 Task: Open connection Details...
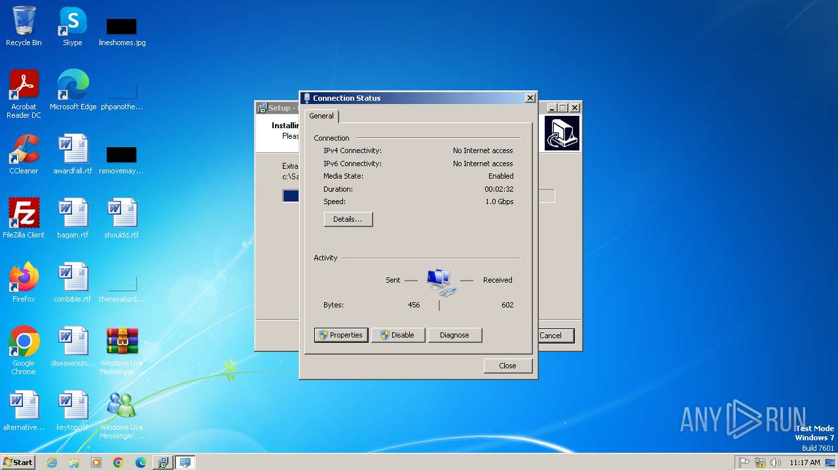[x=348, y=219]
